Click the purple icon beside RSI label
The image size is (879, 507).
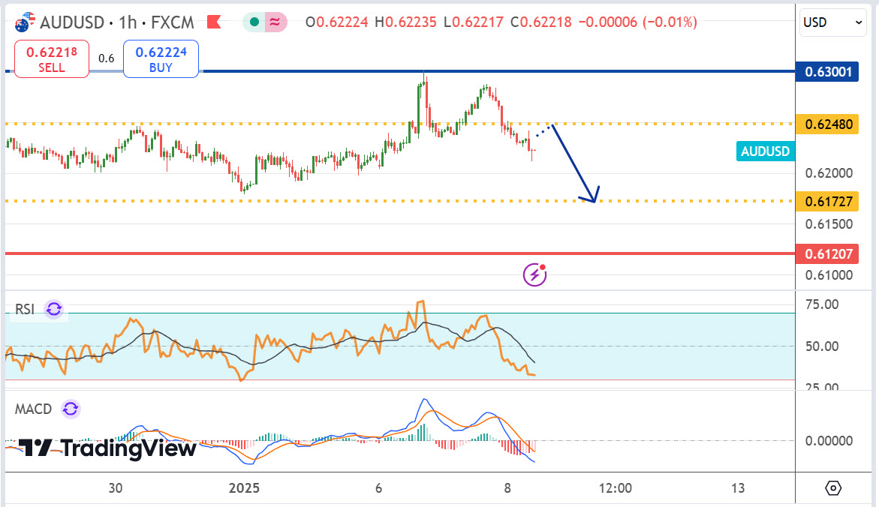click(54, 309)
